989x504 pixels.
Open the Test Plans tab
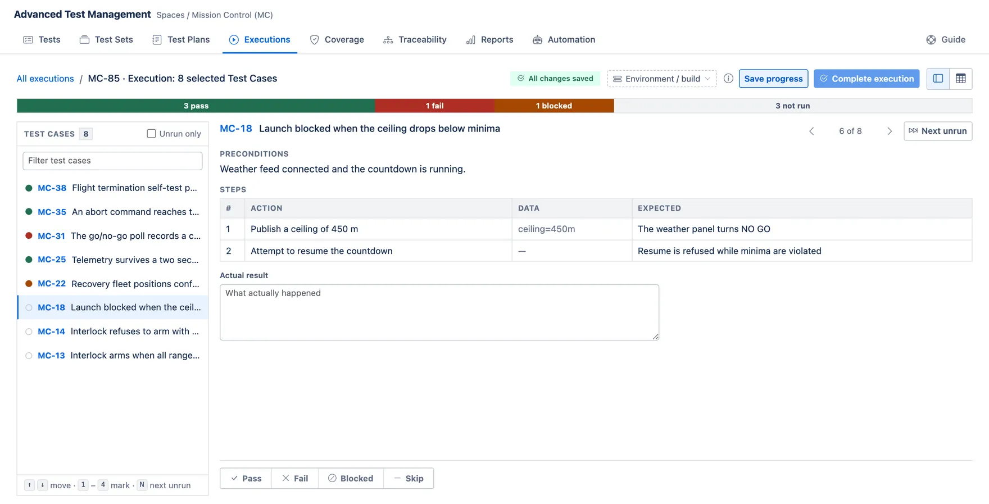(x=181, y=40)
